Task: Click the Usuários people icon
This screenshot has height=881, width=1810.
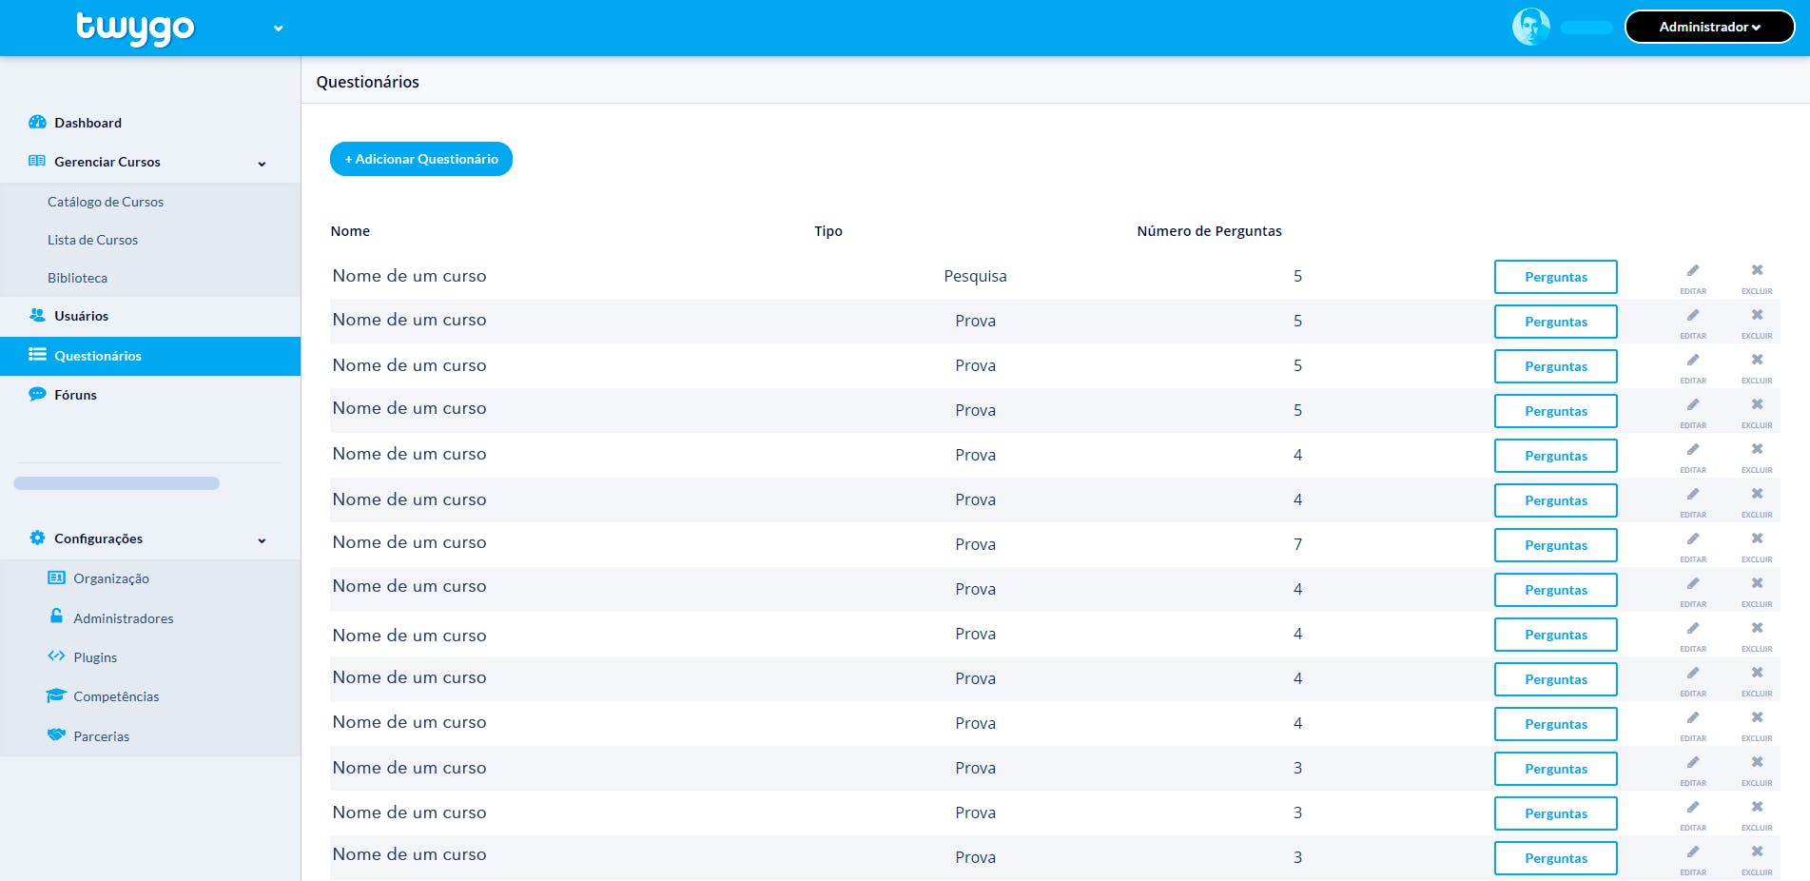Action: [37, 315]
